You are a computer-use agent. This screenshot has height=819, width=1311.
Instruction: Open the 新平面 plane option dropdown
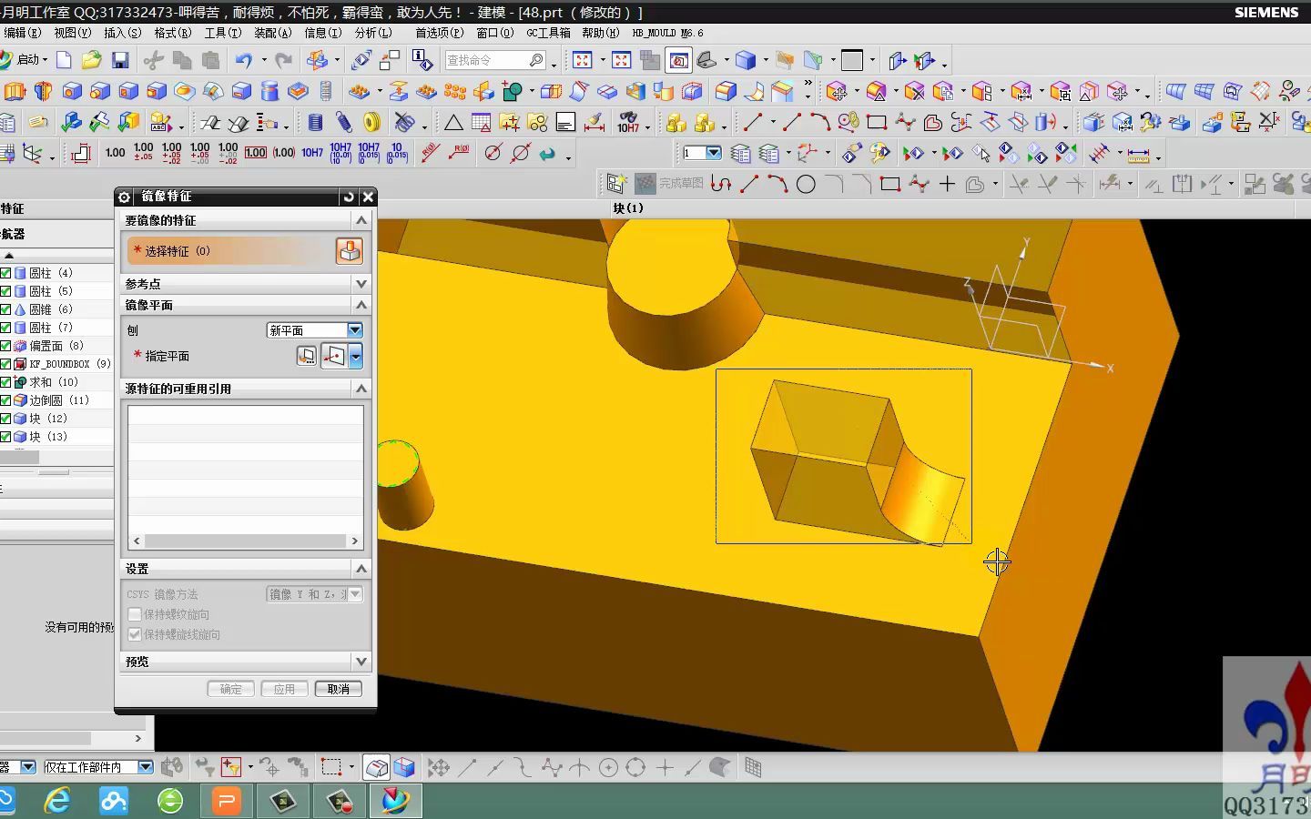pyautogui.click(x=355, y=330)
